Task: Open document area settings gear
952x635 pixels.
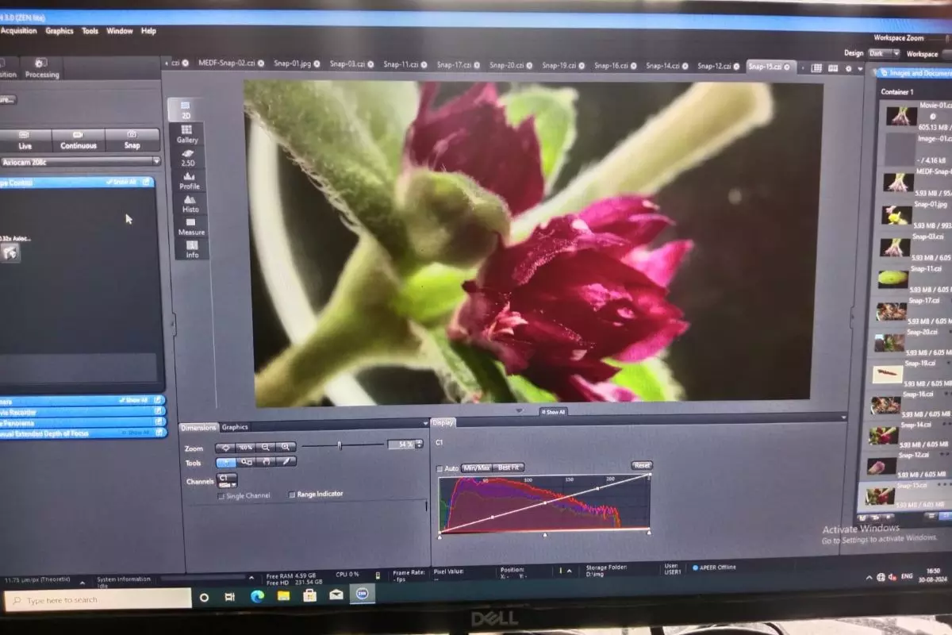Action: [x=849, y=69]
